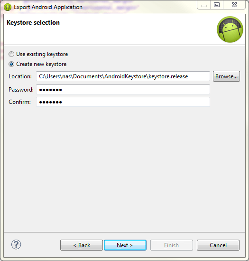
Task: Click the Export Android Application title icon
Action: click(x=8, y=7)
